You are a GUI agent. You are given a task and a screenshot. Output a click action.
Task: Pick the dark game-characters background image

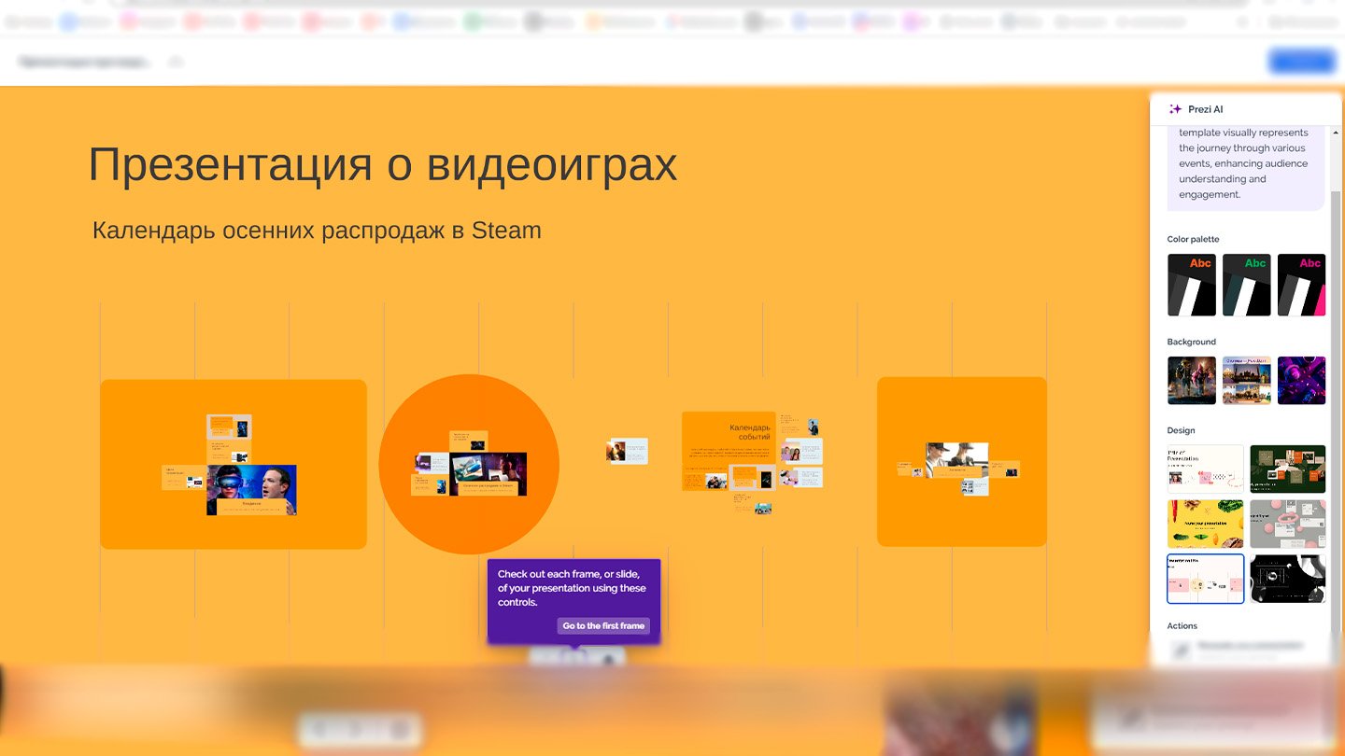click(x=1192, y=380)
